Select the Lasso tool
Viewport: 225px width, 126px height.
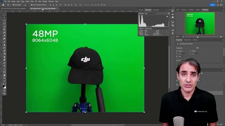pos(4,23)
